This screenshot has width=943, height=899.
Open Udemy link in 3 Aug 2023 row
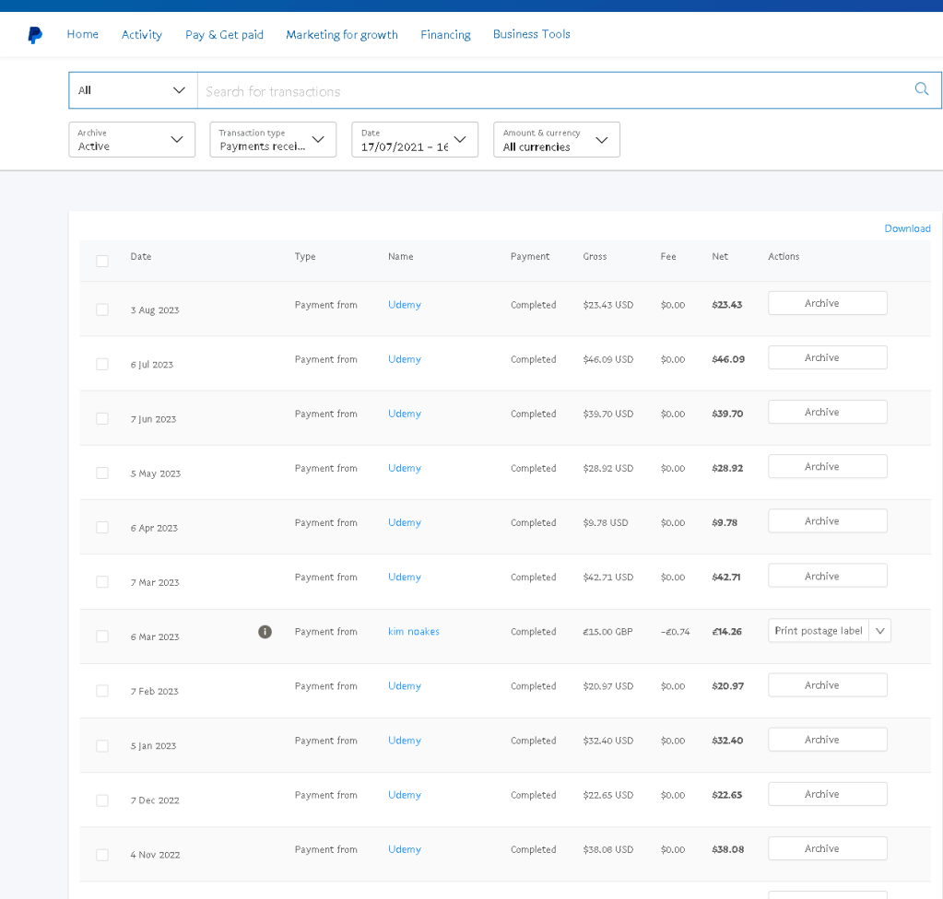404,305
